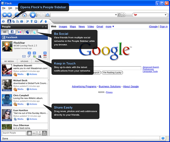Expand the address bar history dropdown
The width and height of the screenshot is (170, 142).
pos(116,15)
